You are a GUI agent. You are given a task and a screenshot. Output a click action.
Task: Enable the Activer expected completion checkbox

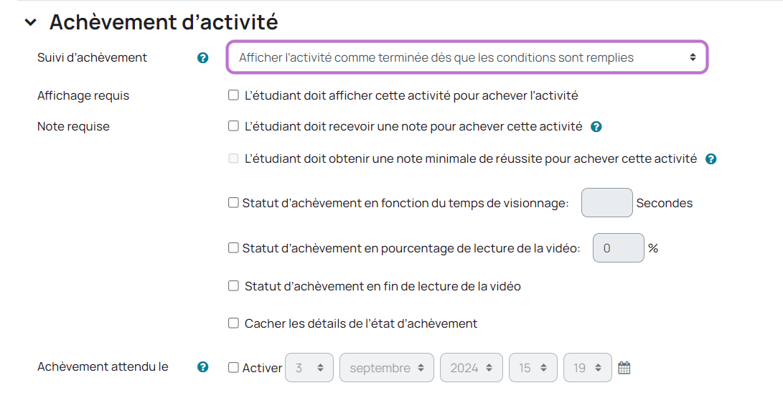(x=233, y=368)
